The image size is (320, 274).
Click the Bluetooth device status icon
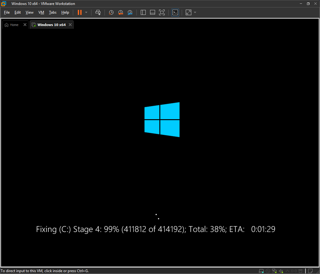point(294,271)
